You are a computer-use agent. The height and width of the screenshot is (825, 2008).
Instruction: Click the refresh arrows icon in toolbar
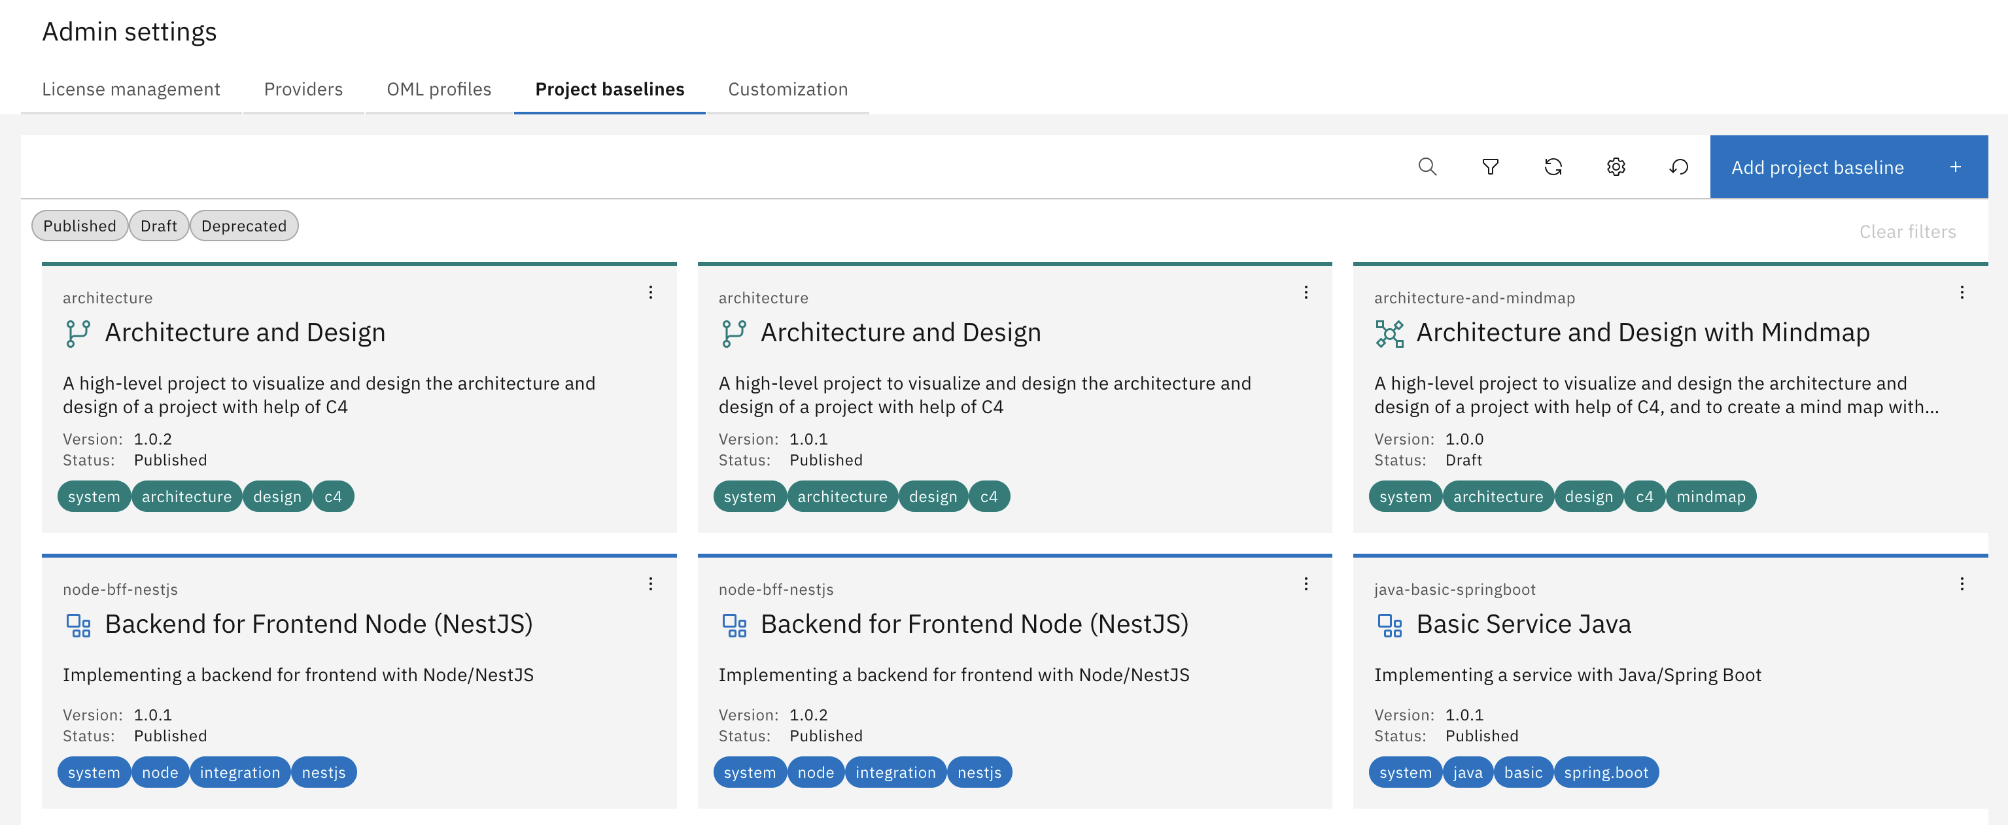tap(1553, 167)
